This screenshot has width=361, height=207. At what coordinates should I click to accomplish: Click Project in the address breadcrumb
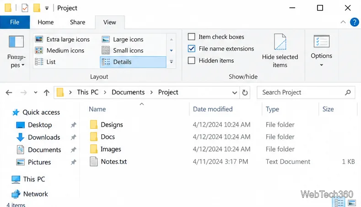click(x=168, y=92)
